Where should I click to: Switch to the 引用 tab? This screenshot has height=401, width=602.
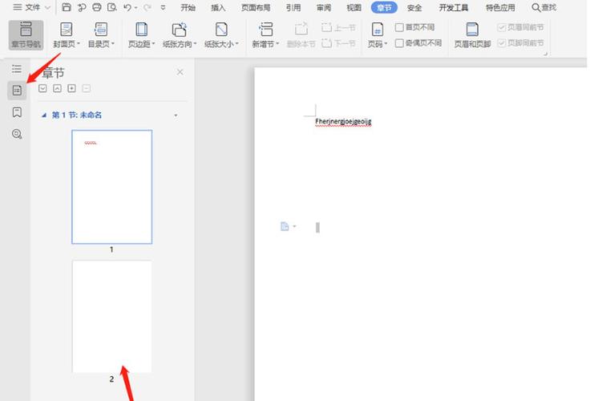click(293, 7)
